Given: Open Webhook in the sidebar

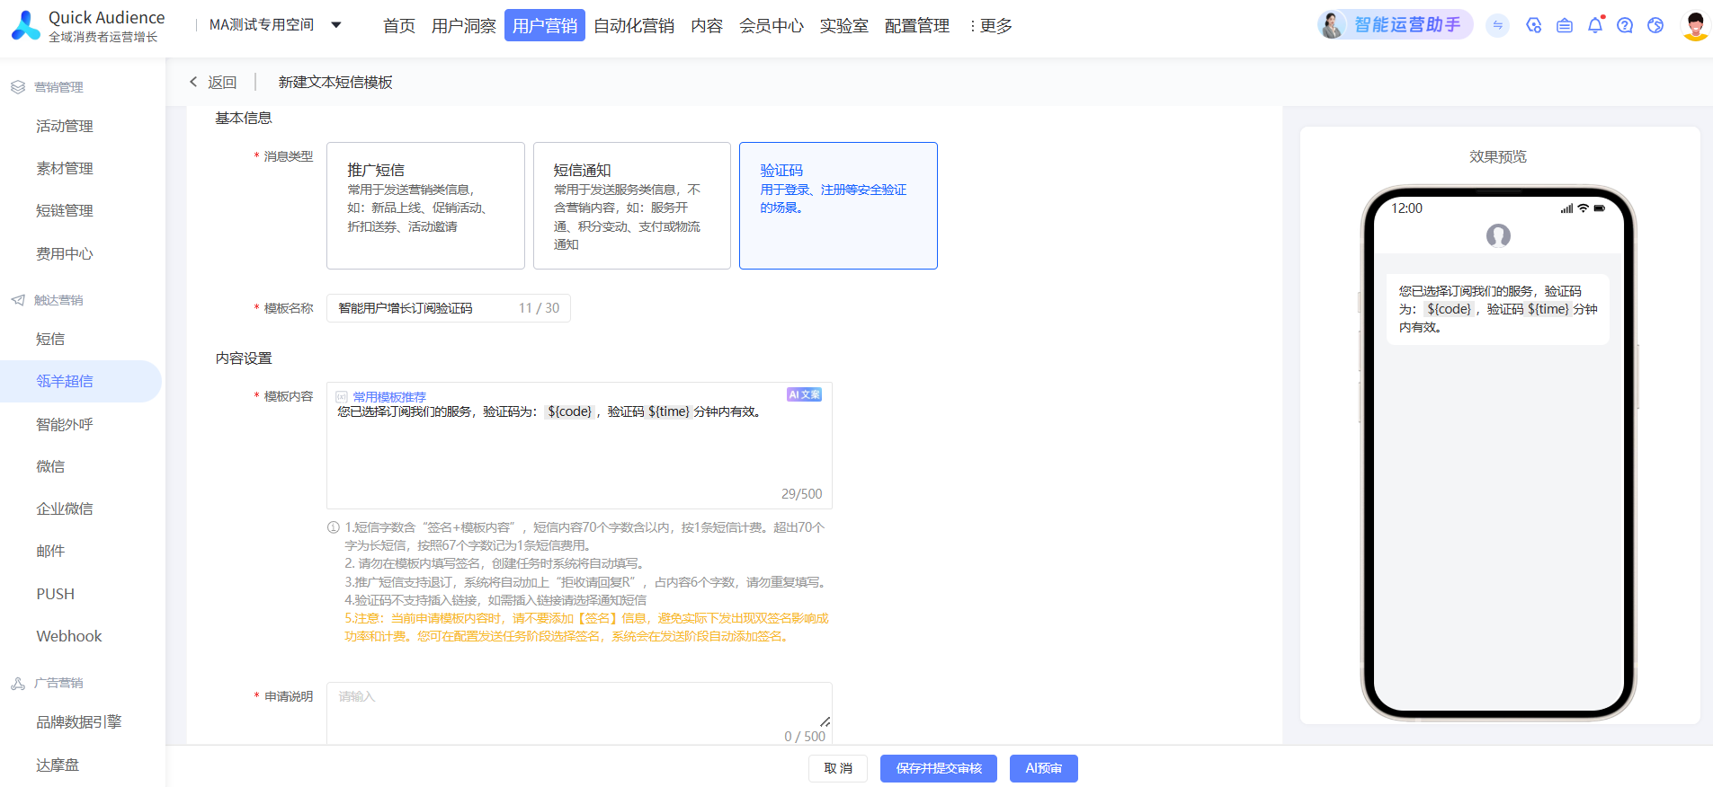Looking at the screenshot, I should point(69,636).
